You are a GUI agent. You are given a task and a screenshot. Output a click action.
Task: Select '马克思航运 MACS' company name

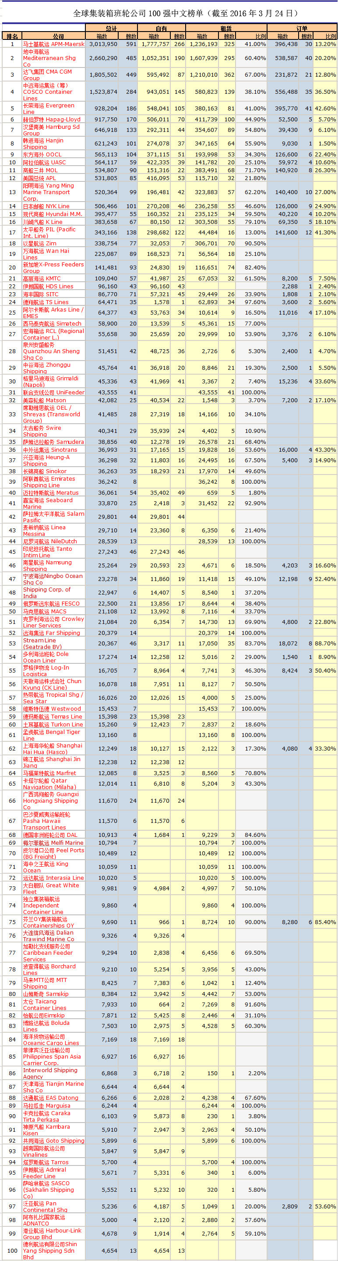click(x=45, y=611)
